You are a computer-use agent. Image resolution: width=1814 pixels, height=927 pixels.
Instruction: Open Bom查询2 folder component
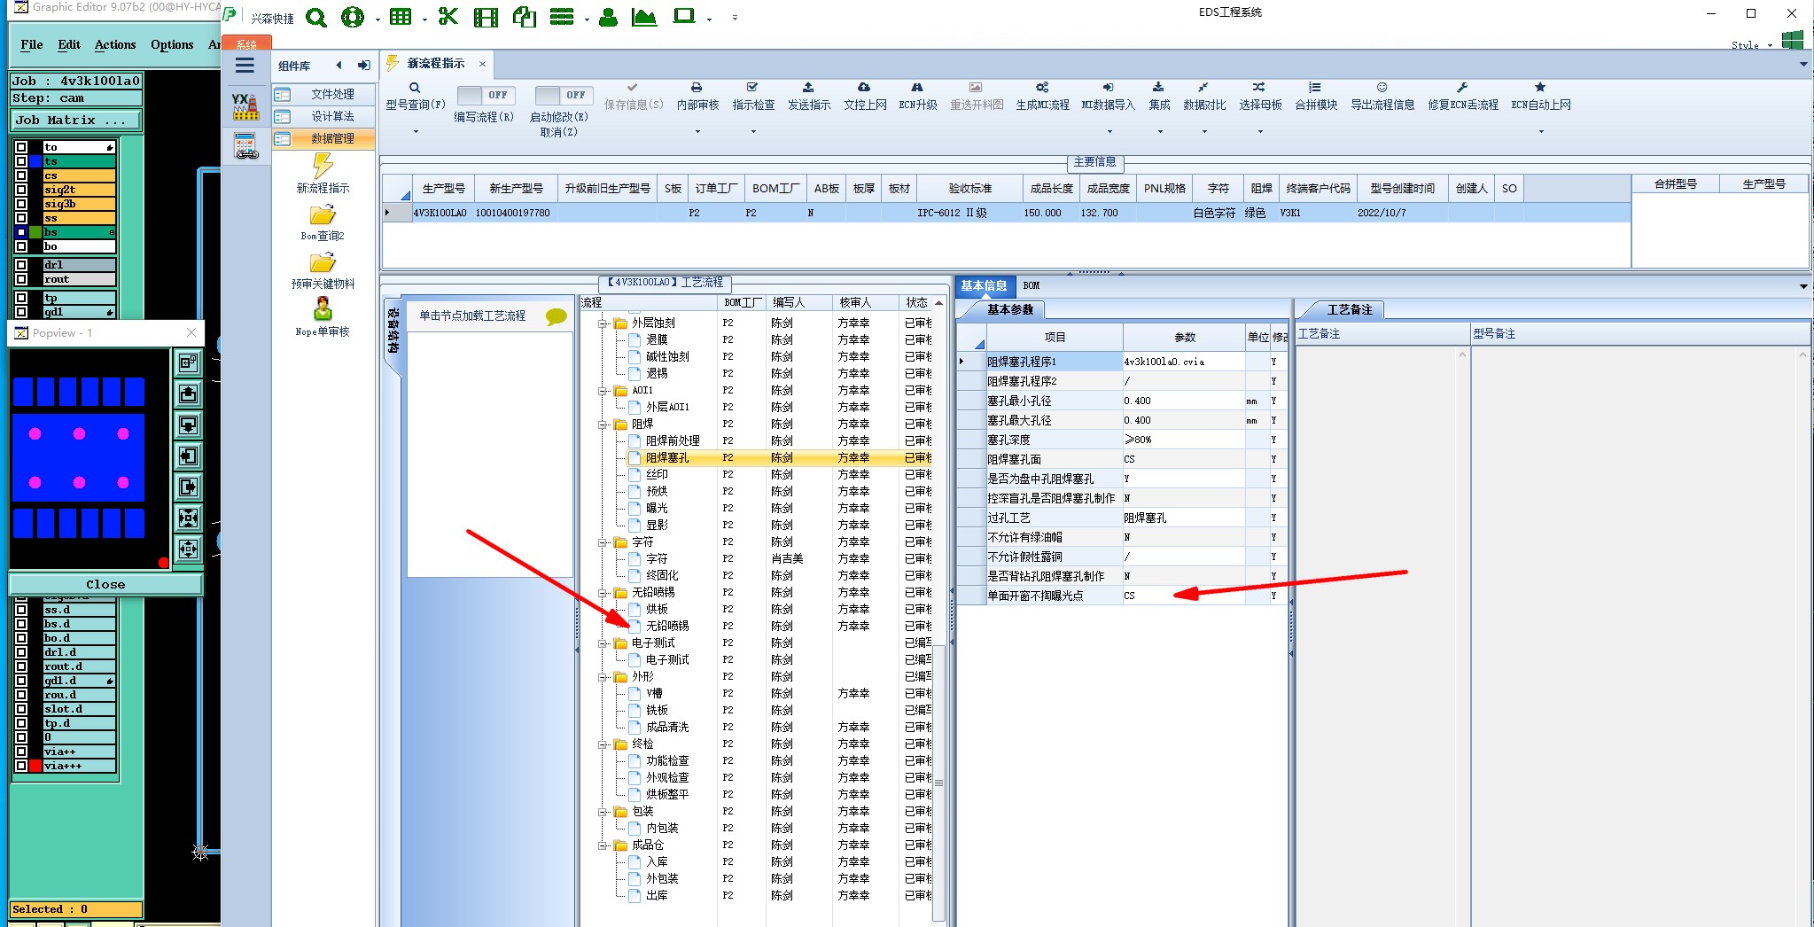pyautogui.click(x=323, y=223)
